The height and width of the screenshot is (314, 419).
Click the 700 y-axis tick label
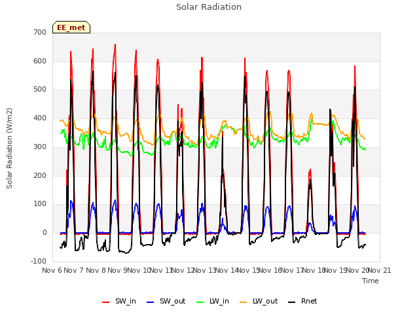40,32
